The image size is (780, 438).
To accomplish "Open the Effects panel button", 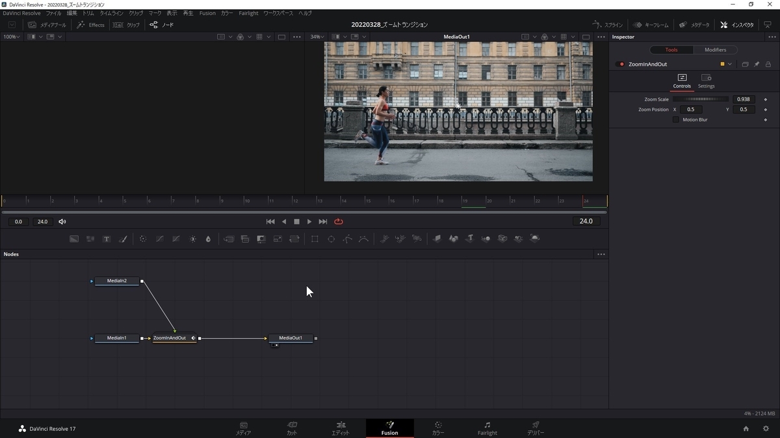I will (x=90, y=25).
